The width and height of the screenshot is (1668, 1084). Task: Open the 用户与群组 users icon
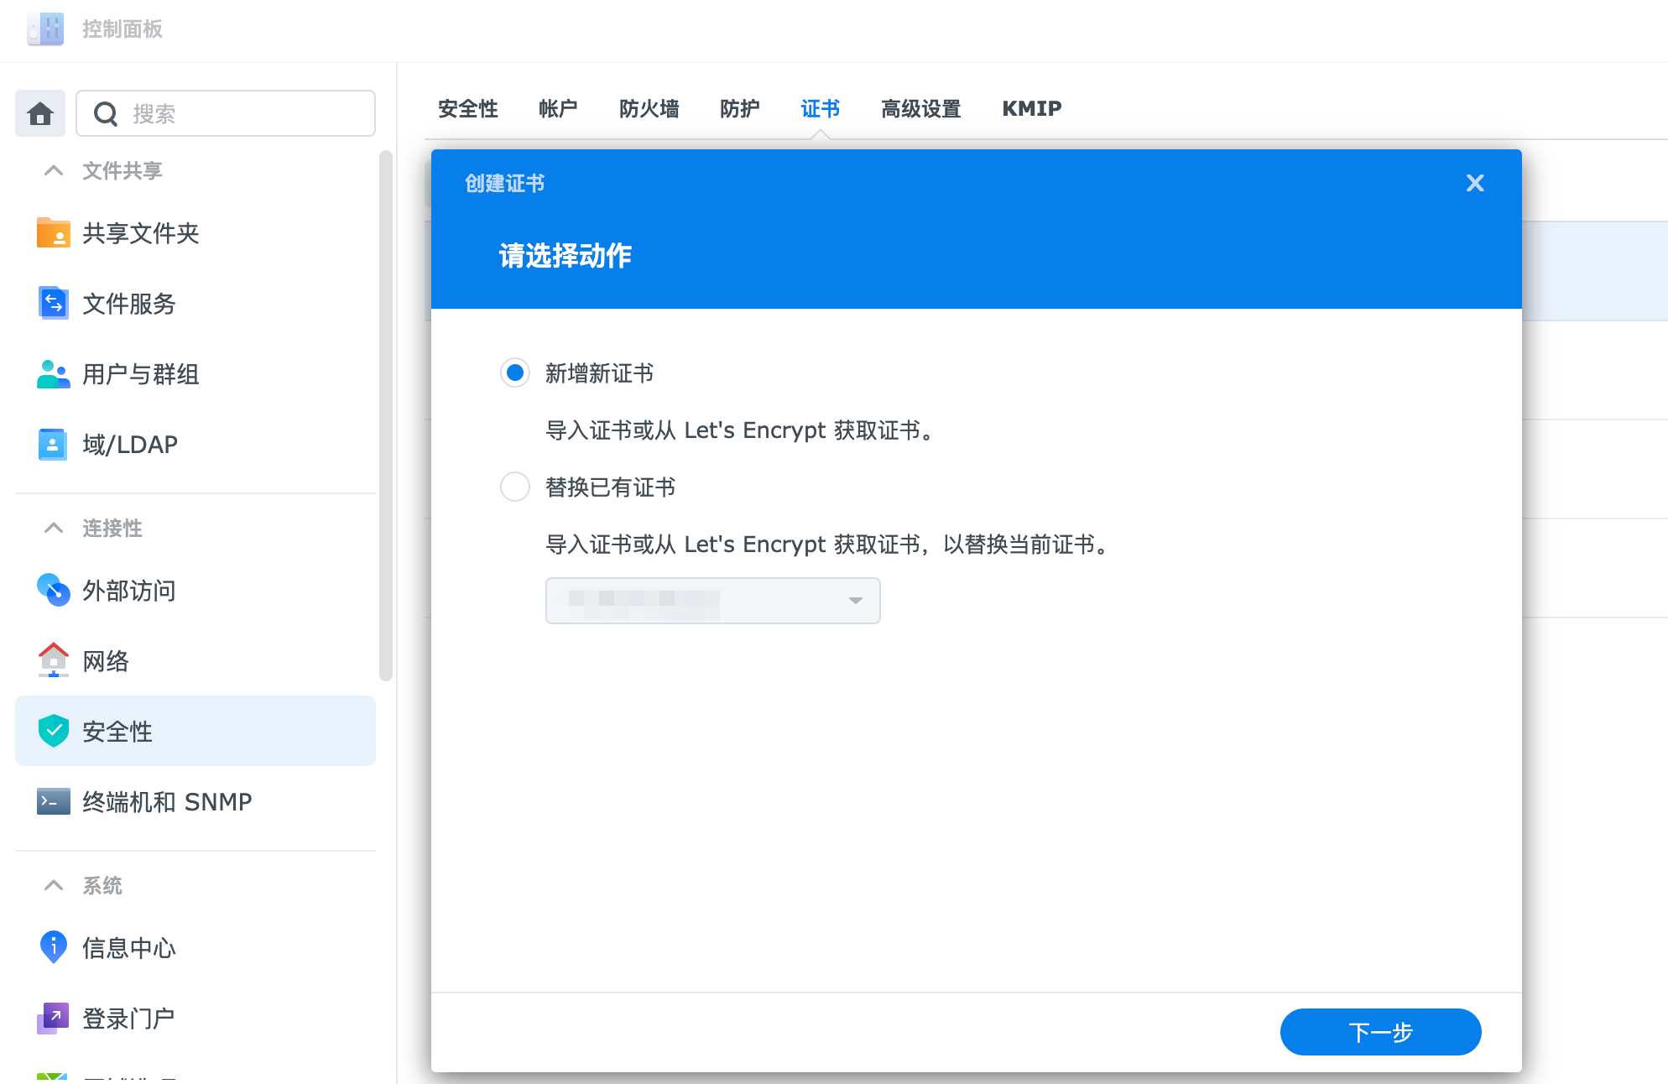(x=53, y=374)
